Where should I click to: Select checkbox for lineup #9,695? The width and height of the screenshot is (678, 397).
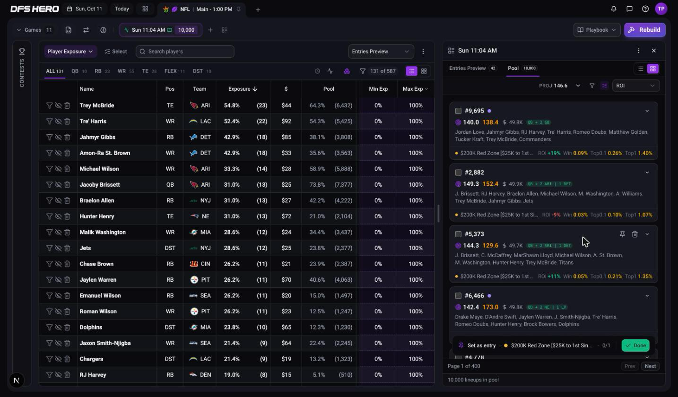tap(458, 111)
